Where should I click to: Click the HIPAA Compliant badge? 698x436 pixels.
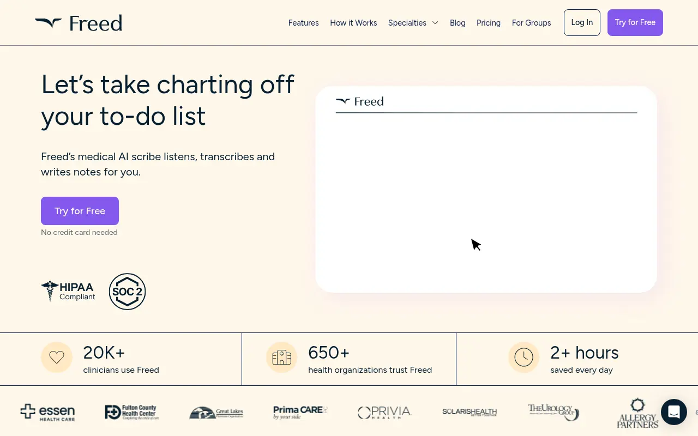(68, 291)
